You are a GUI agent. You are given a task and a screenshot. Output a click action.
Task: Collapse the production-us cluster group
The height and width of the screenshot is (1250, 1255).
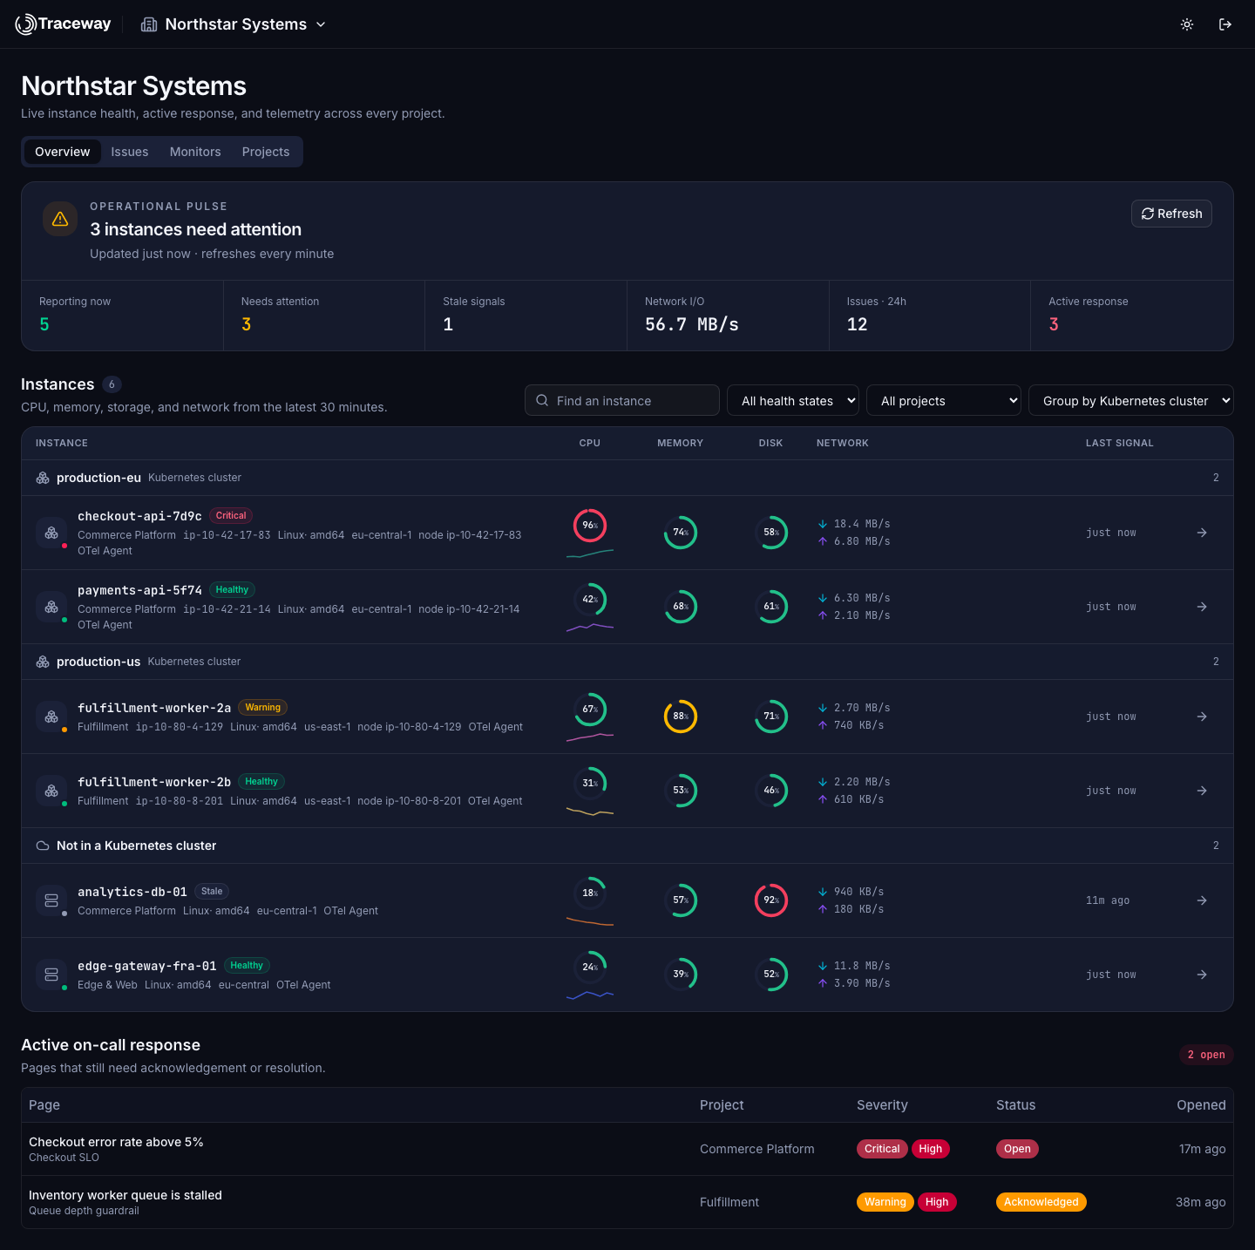pyautogui.click(x=627, y=662)
